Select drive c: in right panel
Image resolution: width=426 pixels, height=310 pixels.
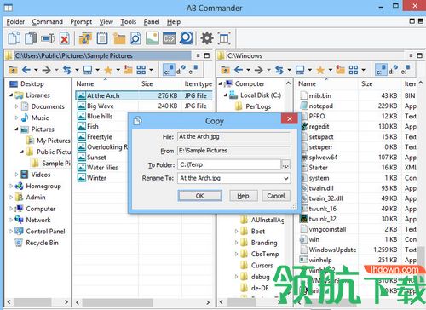(381, 70)
